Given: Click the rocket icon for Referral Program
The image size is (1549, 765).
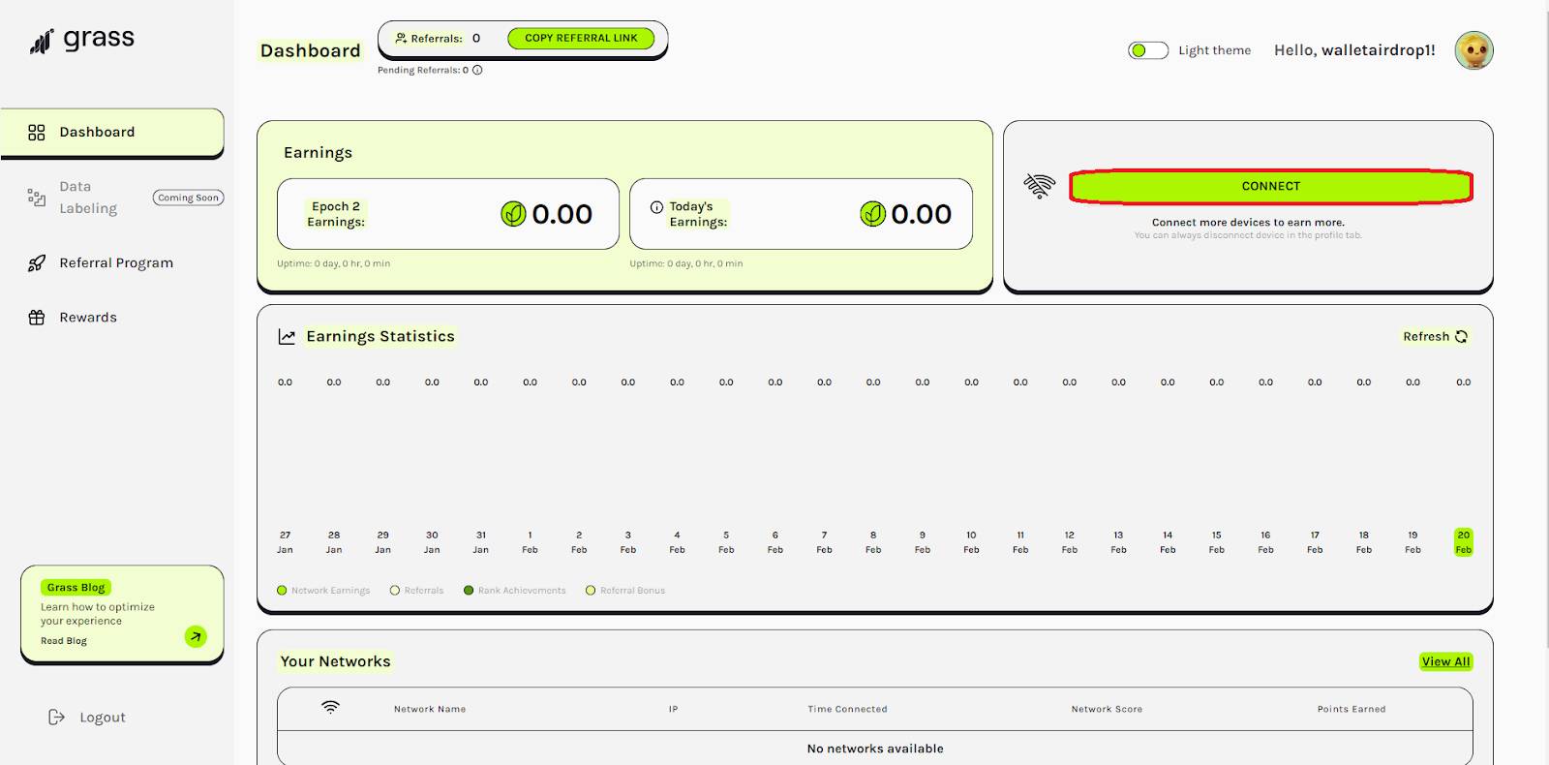Looking at the screenshot, I should coord(37,262).
